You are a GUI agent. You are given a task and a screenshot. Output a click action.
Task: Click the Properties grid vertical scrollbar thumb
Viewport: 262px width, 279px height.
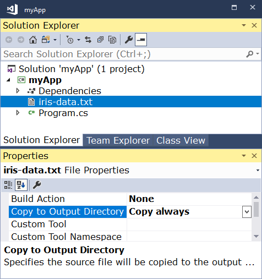tap(256, 209)
